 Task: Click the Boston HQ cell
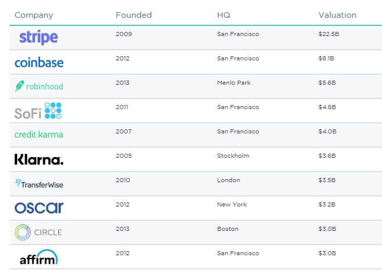pyautogui.click(x=227, y=229)
